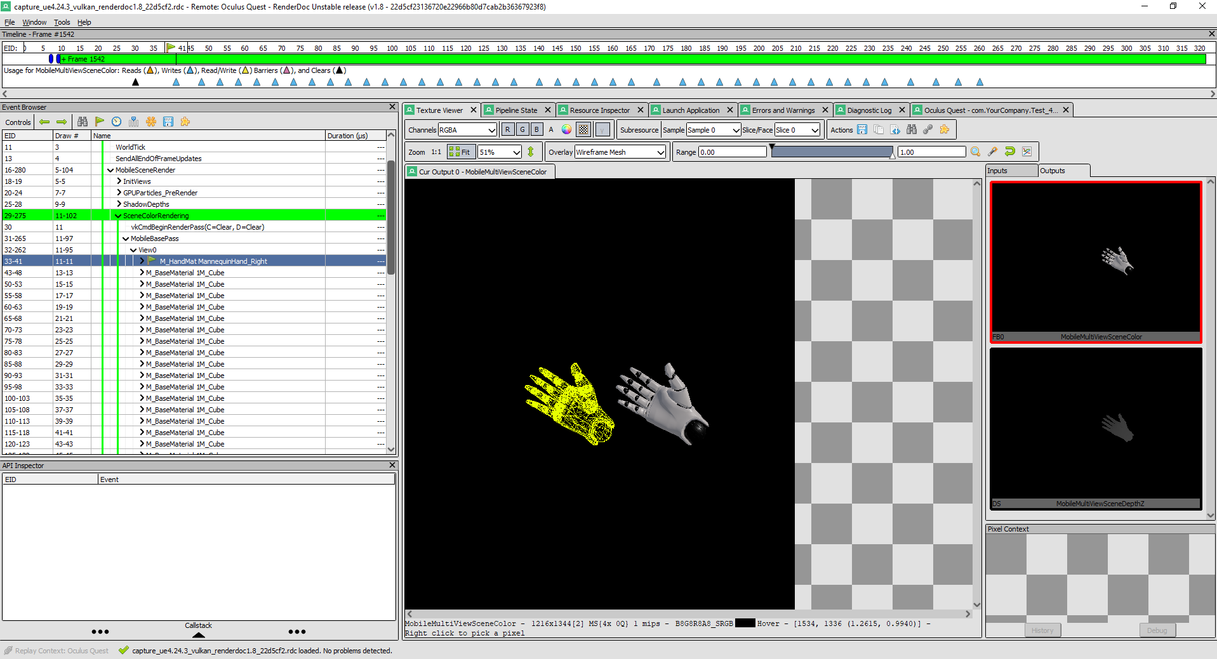Expand the InitViews event in Event Browser
This screenshot has width=1217, height=659.
(x=119, y=181)
